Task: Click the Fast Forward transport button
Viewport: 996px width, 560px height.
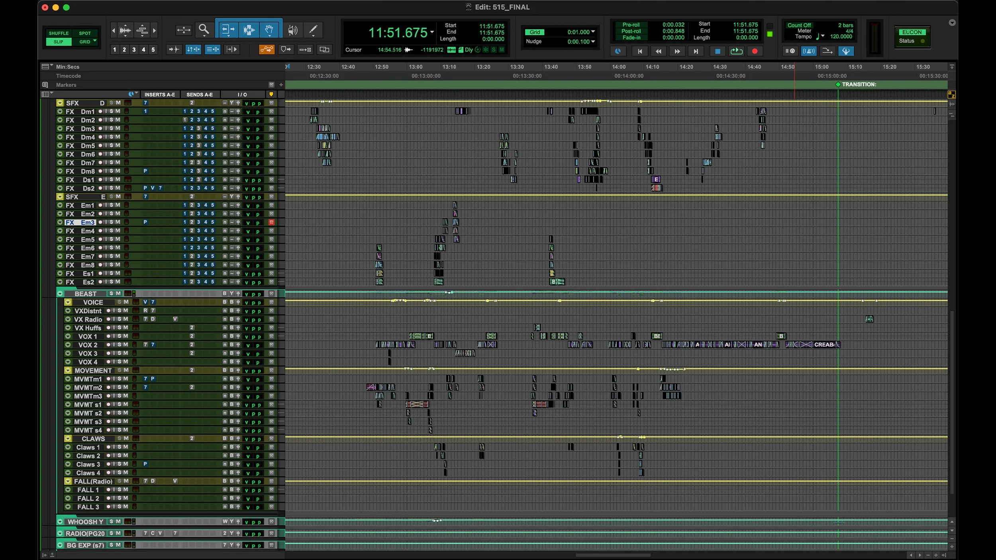Action: (677, 51)
